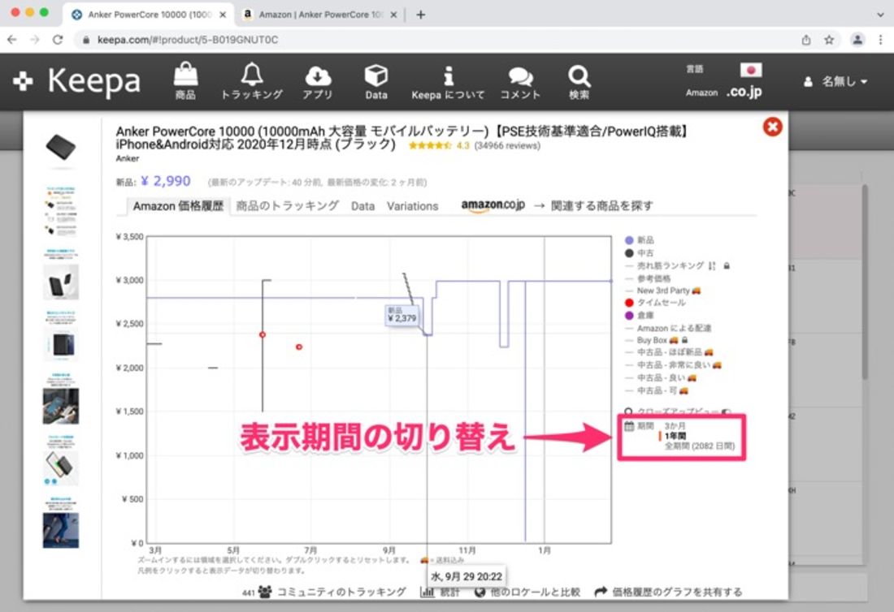
Task: Click the 売れ筋ランキング sort icon
Action: click(712, 266)
